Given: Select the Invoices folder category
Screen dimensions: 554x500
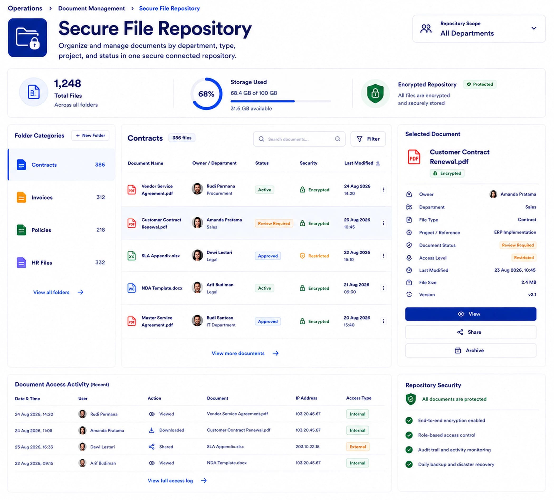Looking at the screenshot, I should pyautogui.click(x=61, y=197).
